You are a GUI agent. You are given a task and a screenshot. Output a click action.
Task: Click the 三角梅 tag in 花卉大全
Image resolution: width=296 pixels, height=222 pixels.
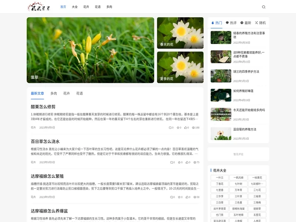(257, 203)
